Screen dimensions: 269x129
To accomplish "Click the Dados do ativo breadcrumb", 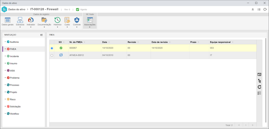I will (17, 10).
